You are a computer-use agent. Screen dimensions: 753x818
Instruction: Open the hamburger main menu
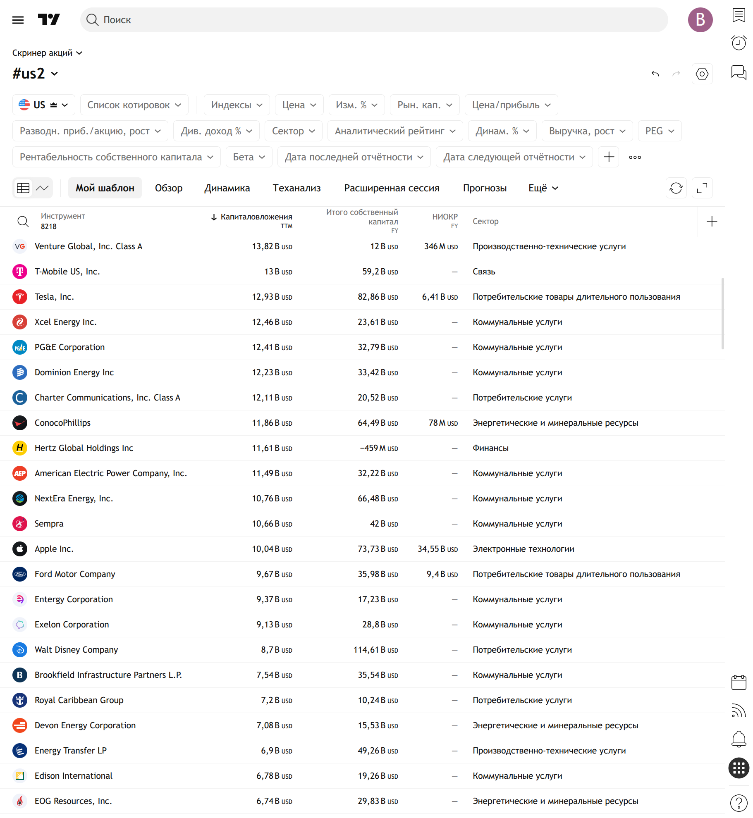[18, 20]
